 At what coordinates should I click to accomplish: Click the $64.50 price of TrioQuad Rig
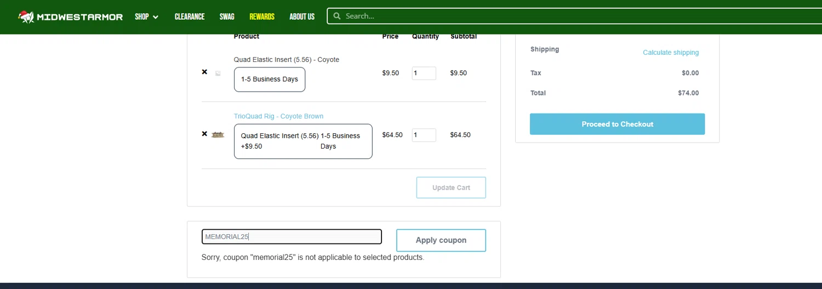coord(392,135)
